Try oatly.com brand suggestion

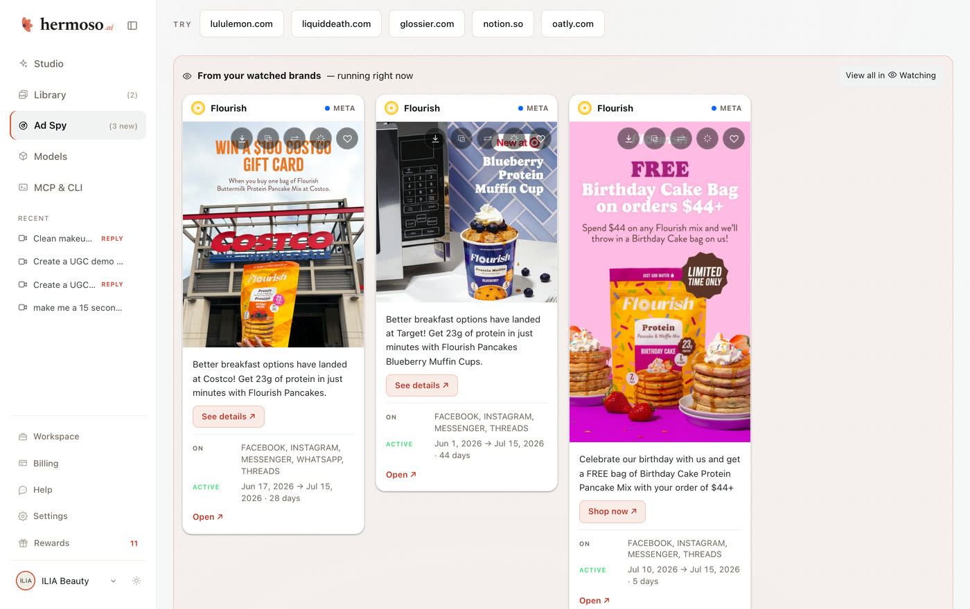(572, 24)
